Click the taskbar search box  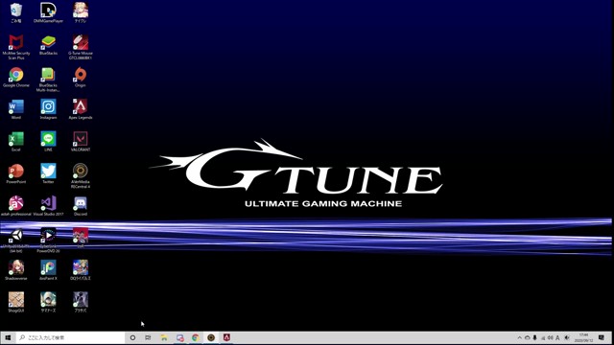(x=70, y=337)
